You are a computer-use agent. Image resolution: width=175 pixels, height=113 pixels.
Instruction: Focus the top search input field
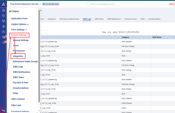112,4
